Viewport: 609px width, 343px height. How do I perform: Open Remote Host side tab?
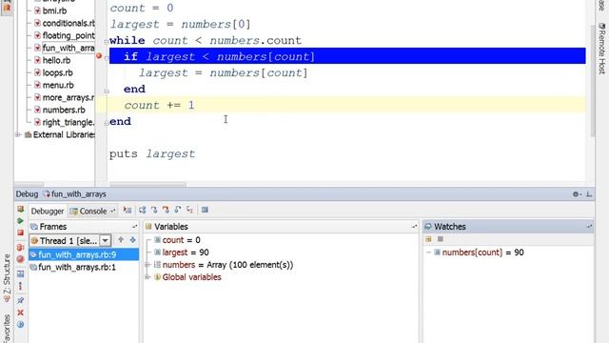[601, 49]
